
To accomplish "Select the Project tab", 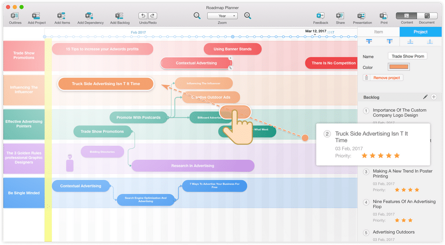I will (420, 32).
